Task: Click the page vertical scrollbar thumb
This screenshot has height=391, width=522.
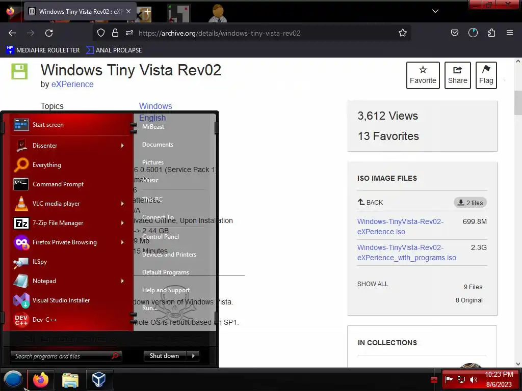Action: pos(518,103)
